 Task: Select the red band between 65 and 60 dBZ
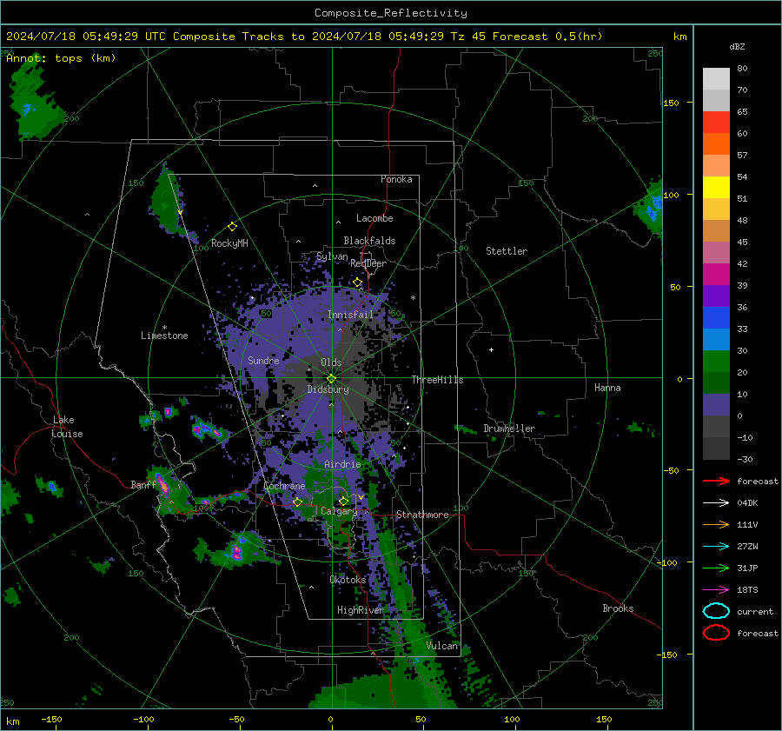716,123
